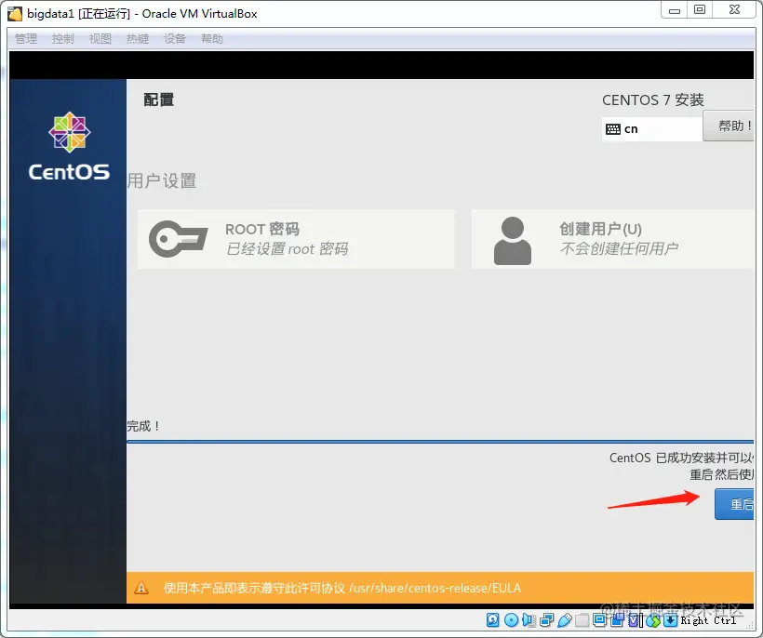Click the hard disk activity icon
The width and height of the screenshot is (763, 638).
tap(492, 620)
